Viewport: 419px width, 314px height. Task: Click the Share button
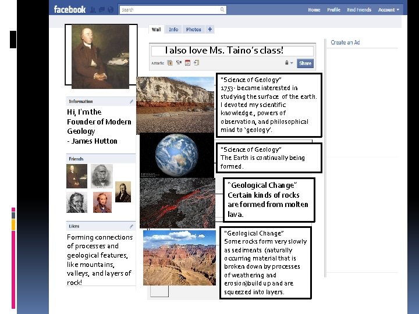tap(305, 63)
